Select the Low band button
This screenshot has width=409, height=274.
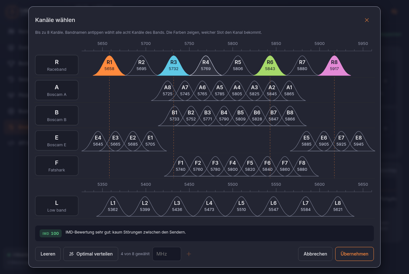pos(57,206)
